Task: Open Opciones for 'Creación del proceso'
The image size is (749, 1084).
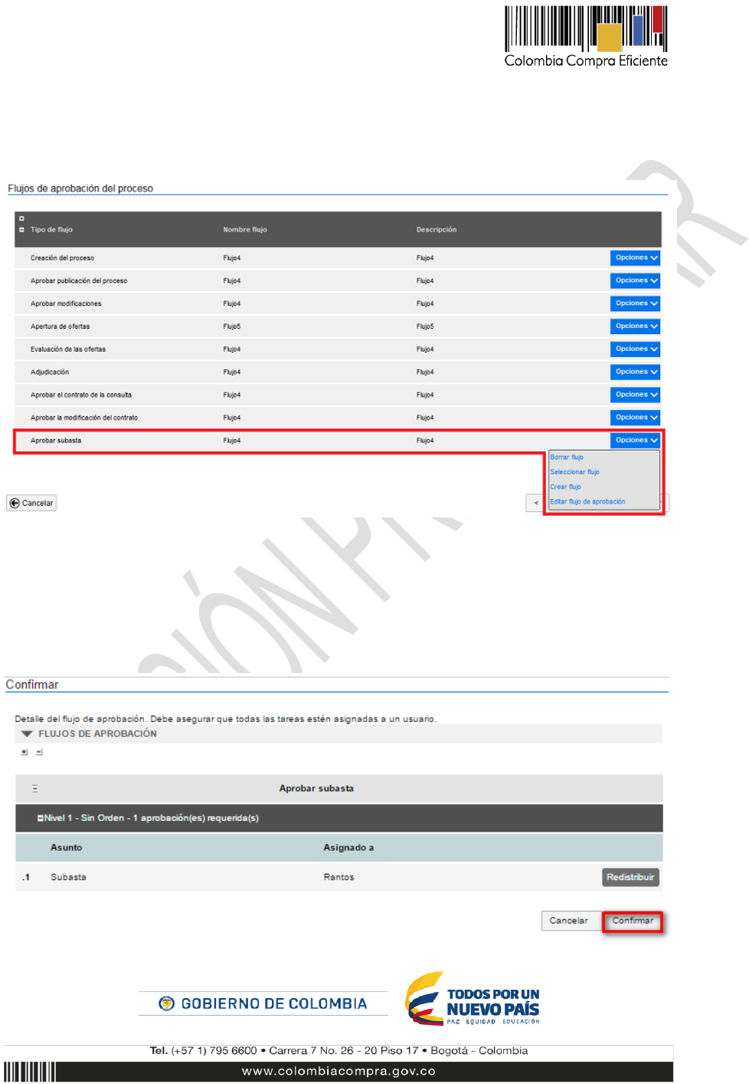Action: (635, 258)
